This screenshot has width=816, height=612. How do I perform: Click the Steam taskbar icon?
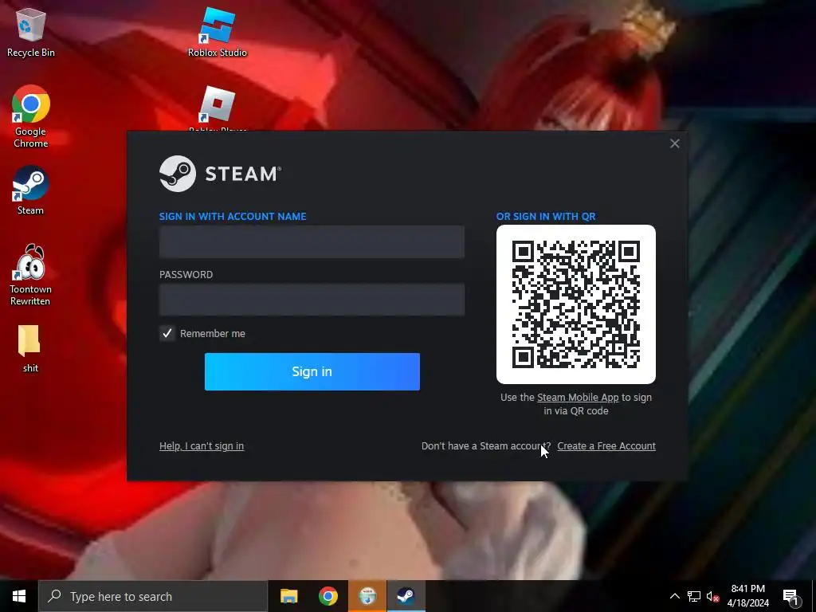pos(406,596)
